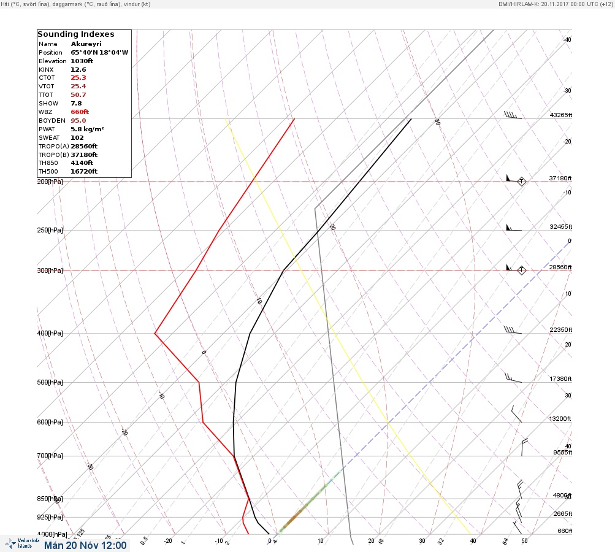The width and height of the screenshot is (615, 552).
Task: Click the 'Sounding Indexes' heading
Action: 76,34
